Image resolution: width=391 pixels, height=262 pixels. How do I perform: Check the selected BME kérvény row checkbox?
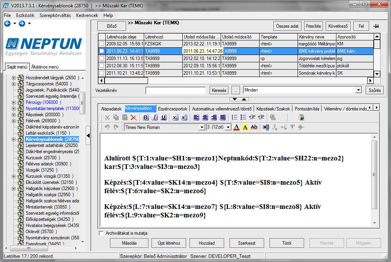tap(102, 51)
